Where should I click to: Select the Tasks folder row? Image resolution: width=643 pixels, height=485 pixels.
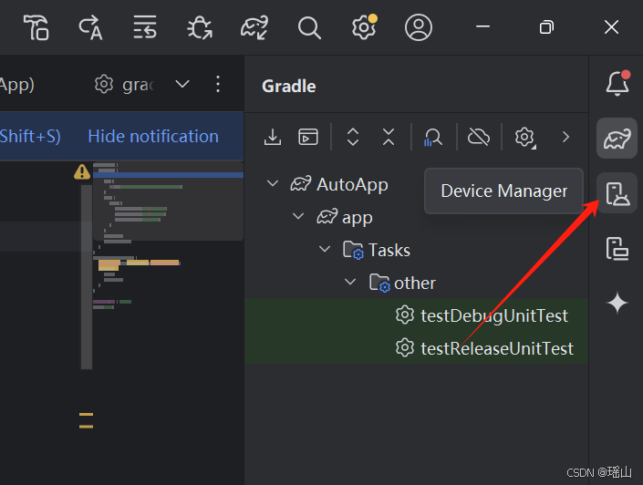coord(417,250)
